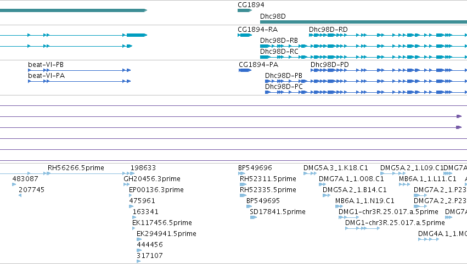Click the Dhc98D-PC protein label
The height and width of the screenshot is (264, 467).
click(x=284, y=87)
